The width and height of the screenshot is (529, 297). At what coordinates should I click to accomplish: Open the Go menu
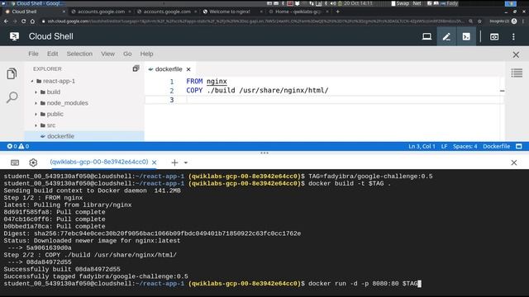click(127, 54)
